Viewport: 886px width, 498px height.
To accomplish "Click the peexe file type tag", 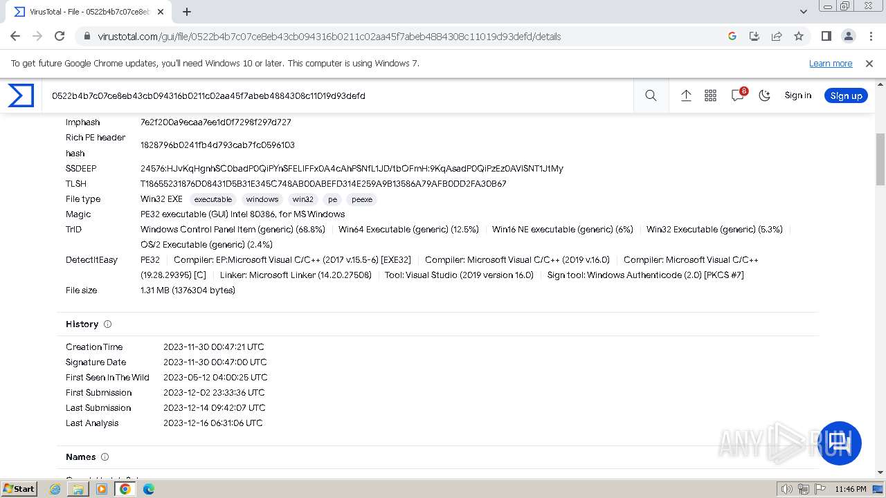I will (x=361, y=199).
